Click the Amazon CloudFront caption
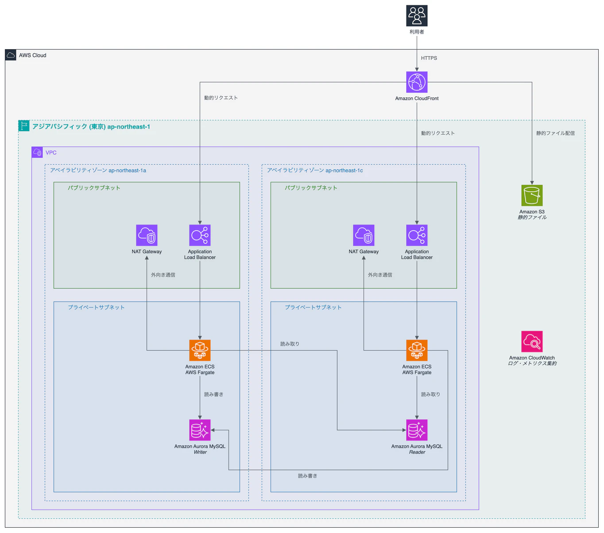Screen dimensions: 604x533 417,98
